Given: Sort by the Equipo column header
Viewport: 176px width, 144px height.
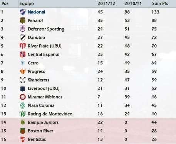Looking at the screenshot, I should click(27, 3).
